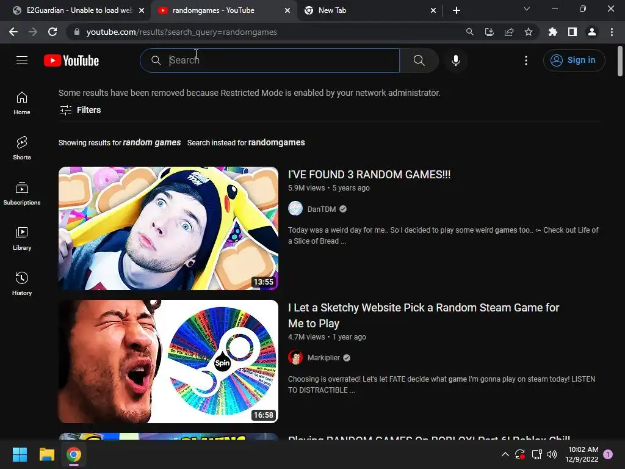Close the New Tab tab

coord(433,10)
